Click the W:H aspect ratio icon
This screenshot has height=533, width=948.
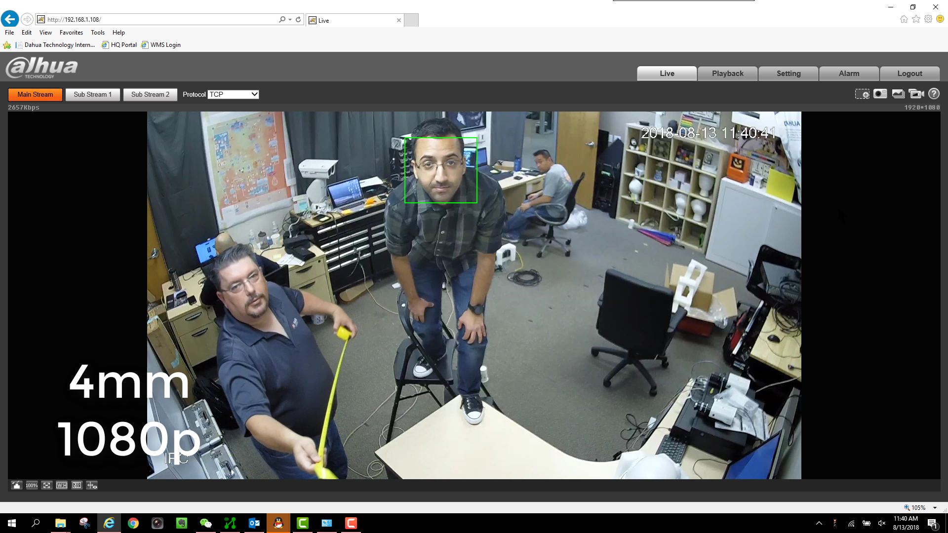pos(62,485)
